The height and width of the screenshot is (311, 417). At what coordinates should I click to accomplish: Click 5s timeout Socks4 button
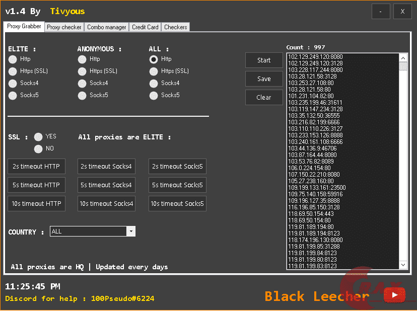(106, 185)
